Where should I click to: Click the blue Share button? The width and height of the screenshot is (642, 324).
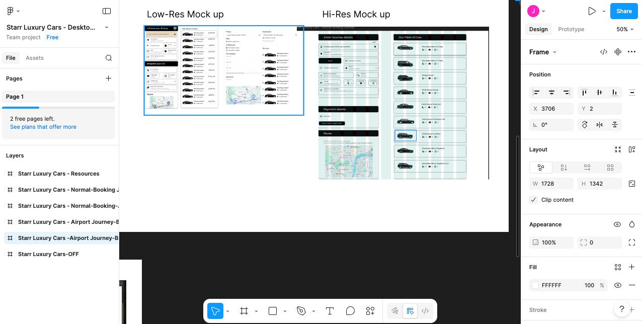(x=624, y=11)
